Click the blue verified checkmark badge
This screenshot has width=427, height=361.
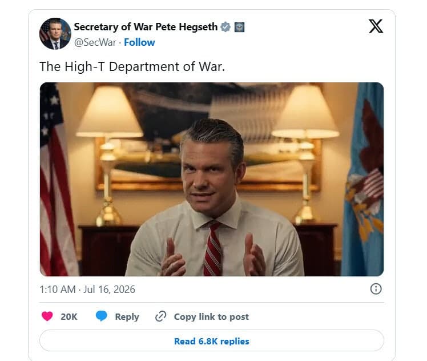[225, 27]
